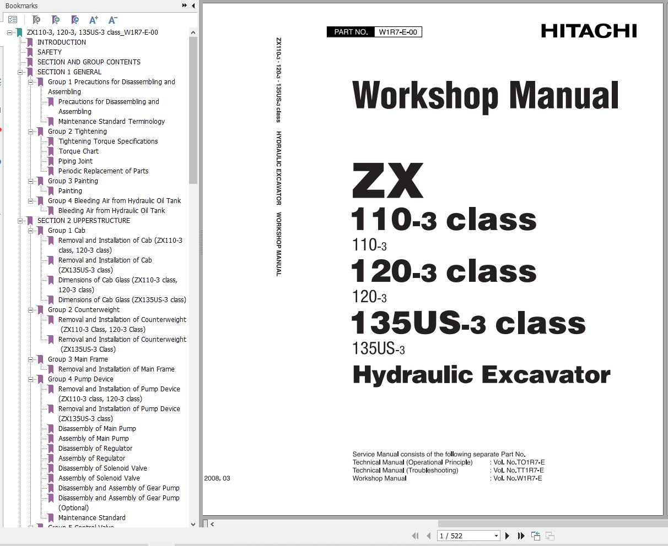Open Assembly of Regulator bookmark
The height and width of the screenshot is (546, 668).
92,458
